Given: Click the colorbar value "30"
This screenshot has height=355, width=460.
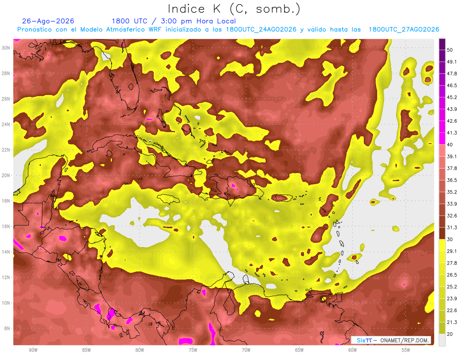Looking at the screenshot, I should point(450,239).
